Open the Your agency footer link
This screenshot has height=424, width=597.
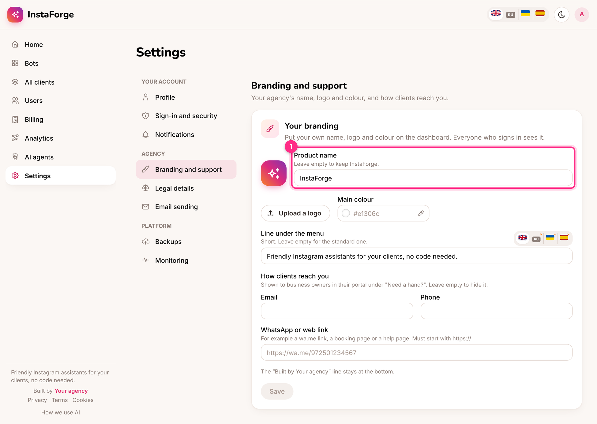[x=71, y=391]
